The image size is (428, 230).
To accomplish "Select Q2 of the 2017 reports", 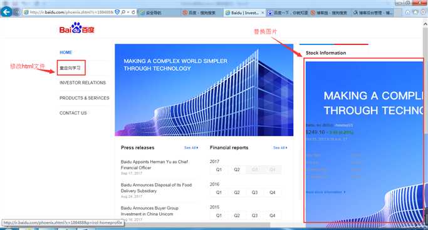I will [x=237, y=169].
